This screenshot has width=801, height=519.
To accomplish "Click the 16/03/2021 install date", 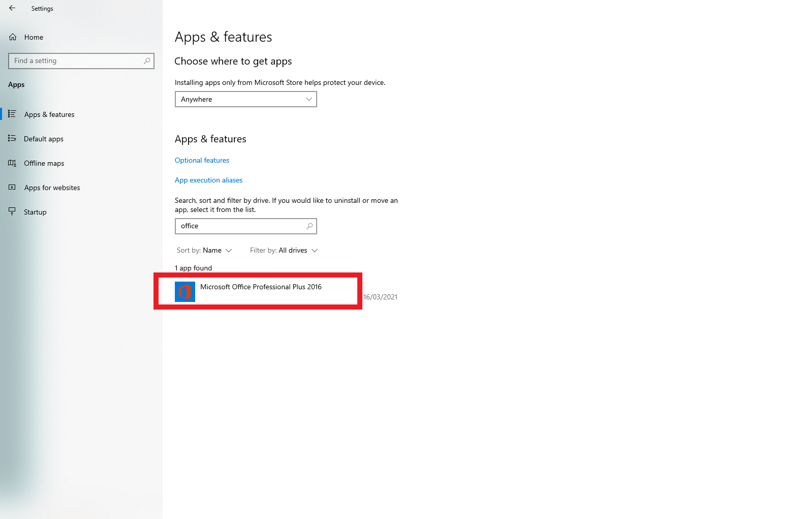I will pyautogui.click(x=380, y=297).
